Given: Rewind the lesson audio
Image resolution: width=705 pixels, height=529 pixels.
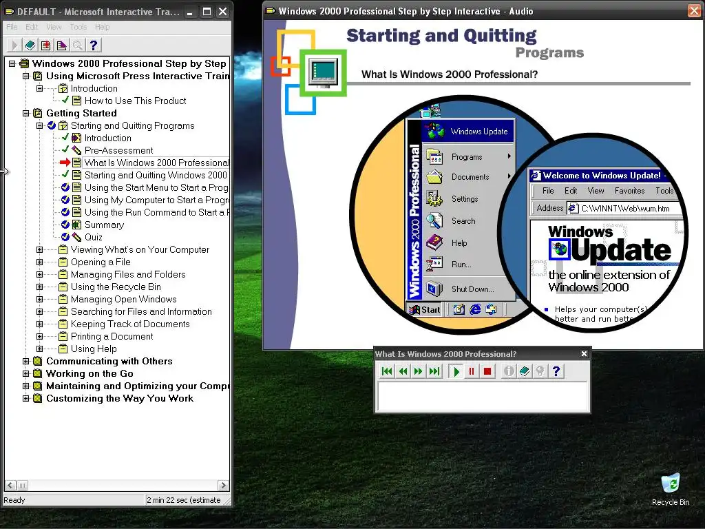Looking at the screenshot, I should click(403, 371).
